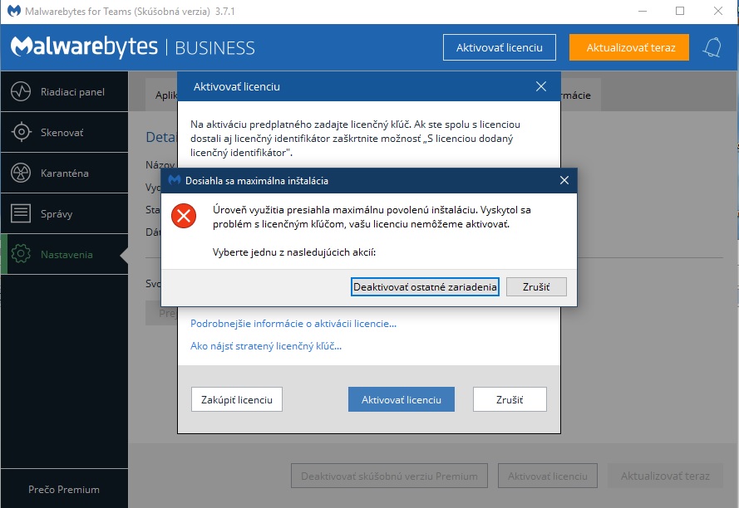This screenshot has width=739, height=508.
Task: Open Podrobnejšie informácie o aktivácii licencie link
Action: tap(293, 324)
